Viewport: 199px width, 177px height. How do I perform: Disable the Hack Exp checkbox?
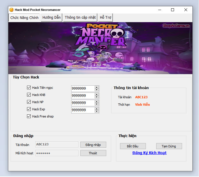29,109
